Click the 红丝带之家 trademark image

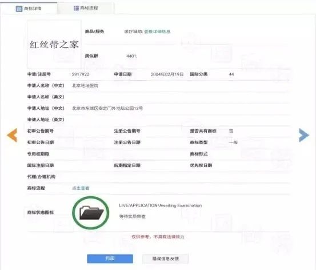[x=54, y=45]
